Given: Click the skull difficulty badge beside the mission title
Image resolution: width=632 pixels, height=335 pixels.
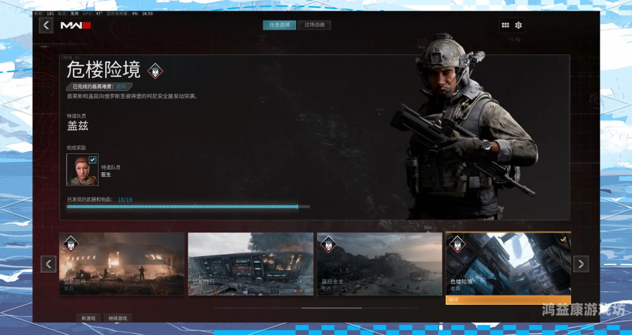Looking at the screenshot, I should click(155, 70).
